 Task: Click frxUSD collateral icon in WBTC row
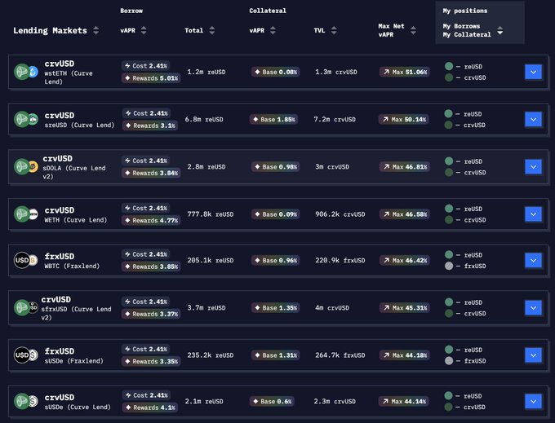point(449,266)
